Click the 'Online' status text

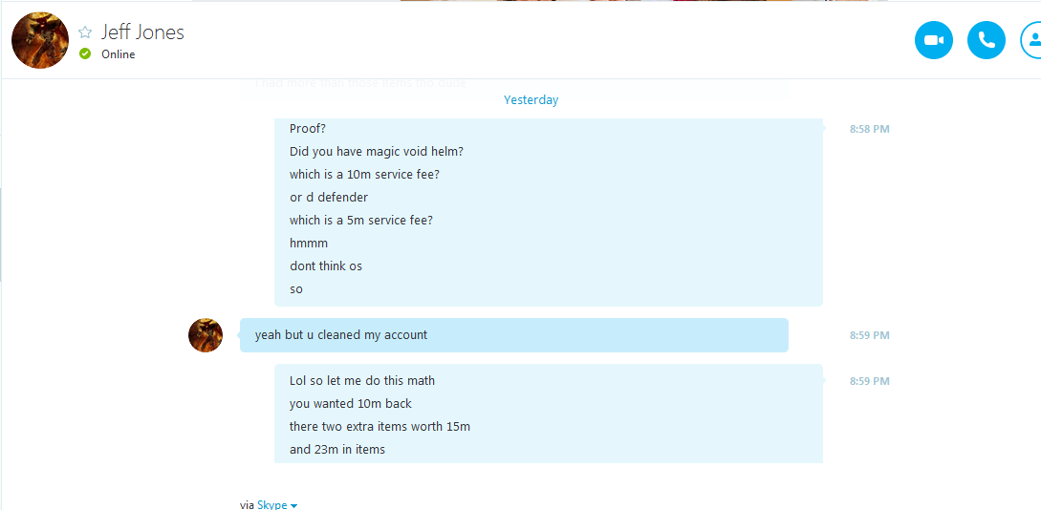(119, 54)
